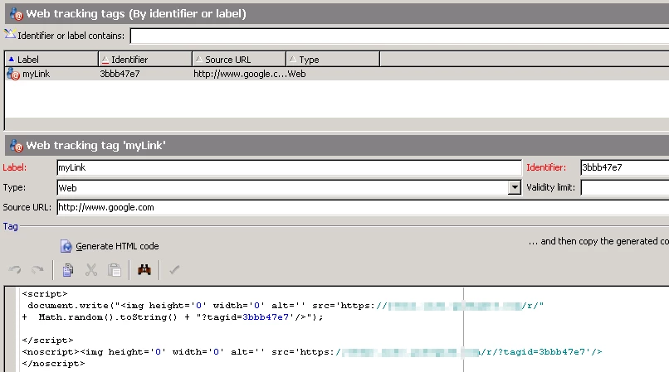Screen dimensions: 669x372
Task: Click the filter icon beside Identifier or label contains
Action: coord(9,34)
